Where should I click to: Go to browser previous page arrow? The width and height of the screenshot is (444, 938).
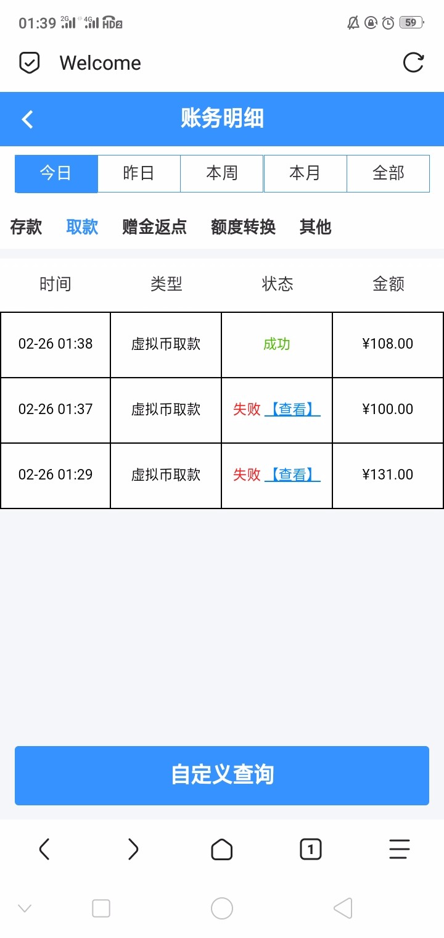[x=44, y=850]
